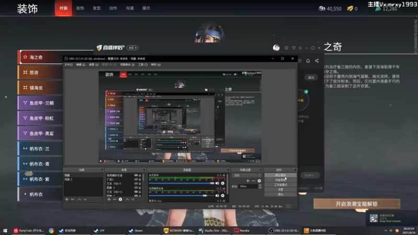Open settings gear for 台式音响 mixer channel
Screen dimensions: 418x235
click(x=223, y=183)
